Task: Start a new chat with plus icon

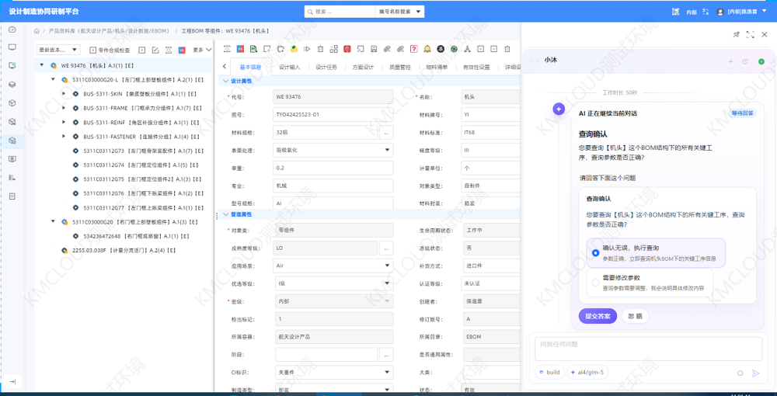Action: tap(730, 61)
